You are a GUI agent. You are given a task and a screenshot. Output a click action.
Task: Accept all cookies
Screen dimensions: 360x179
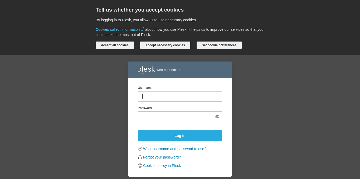(x=115, y=45)
